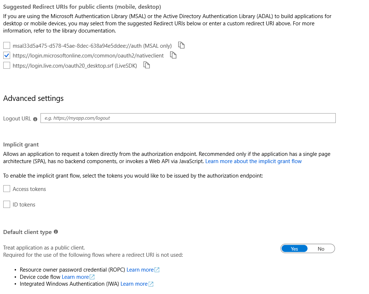Check the LiveSDK redirect URI checkbox
Viewport: 369px width, 294px height.
pos(6,65)
